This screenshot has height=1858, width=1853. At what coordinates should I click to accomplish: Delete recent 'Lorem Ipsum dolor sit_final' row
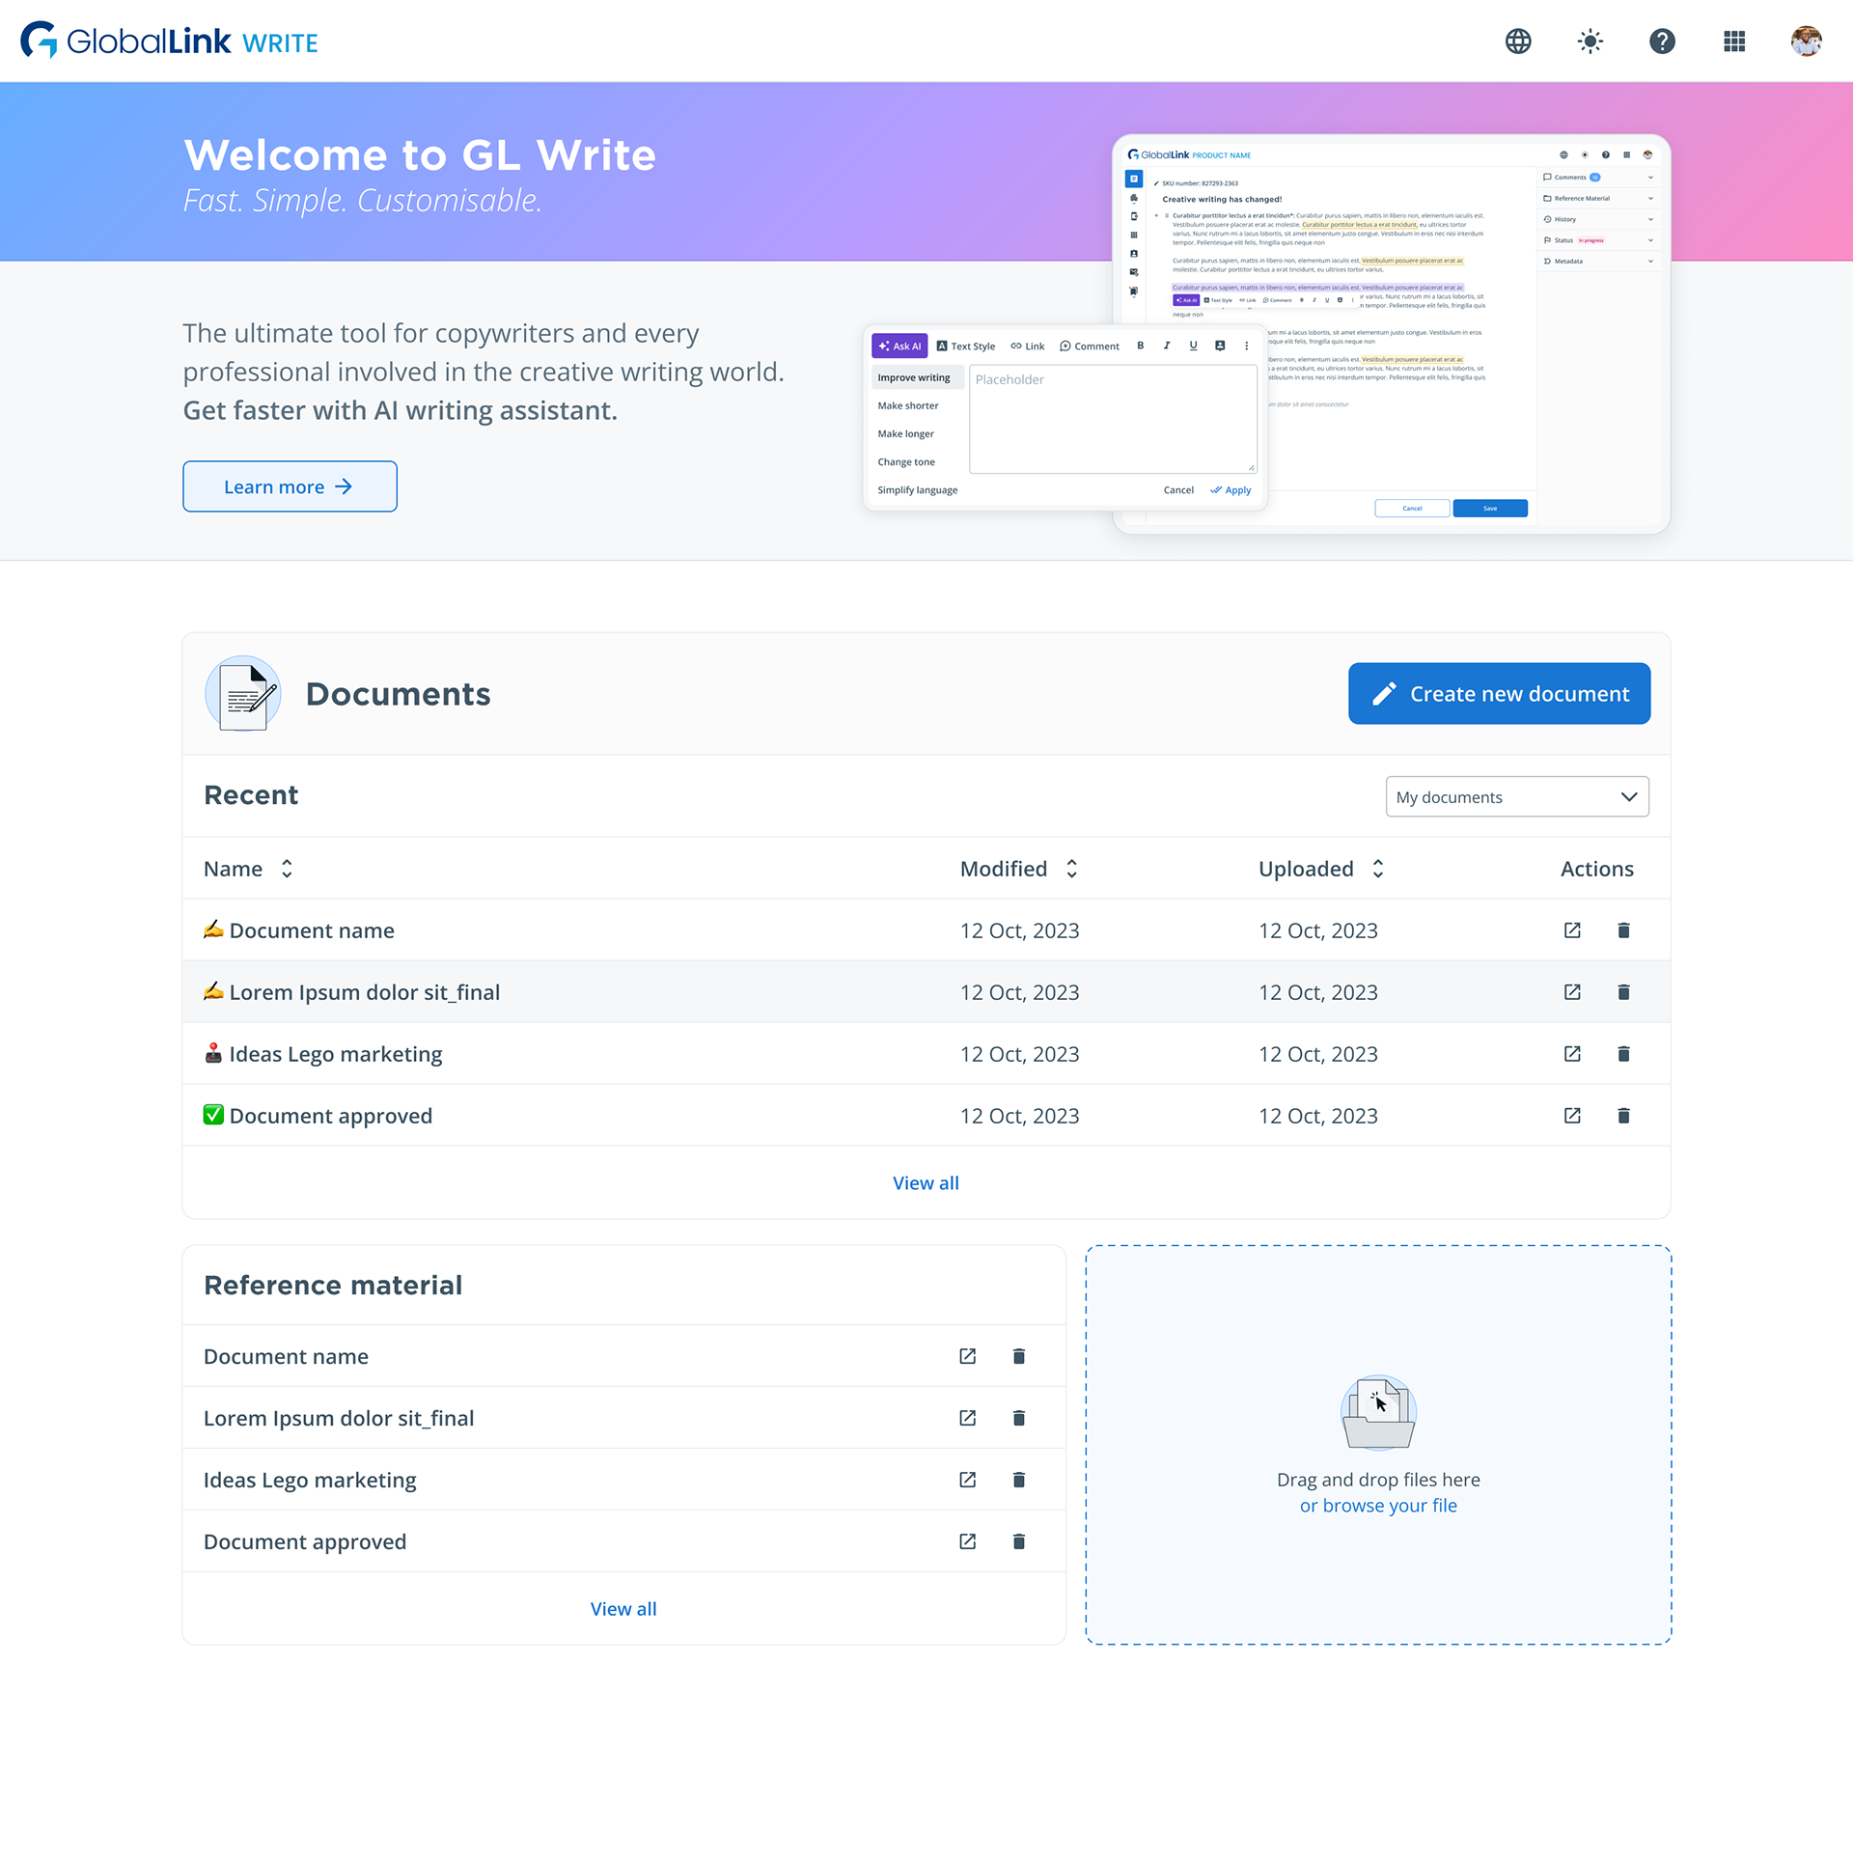coord(1623,991)
